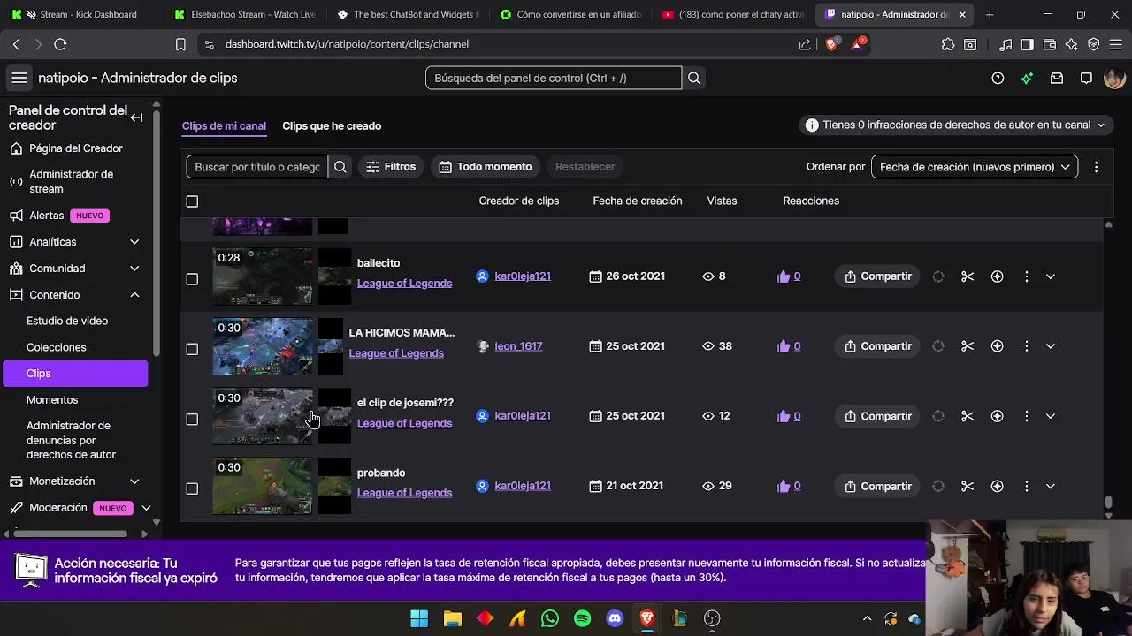The image size is (1132, 636).
Task: Open three-dot menu for el clip de josemi
Action: (x=1026, y=416)
